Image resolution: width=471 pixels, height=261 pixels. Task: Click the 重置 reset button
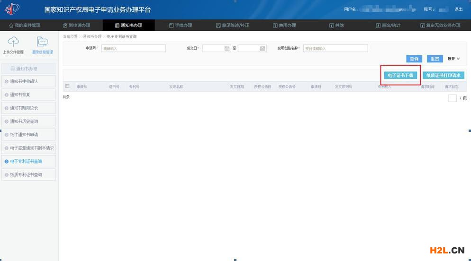(434, 59)
